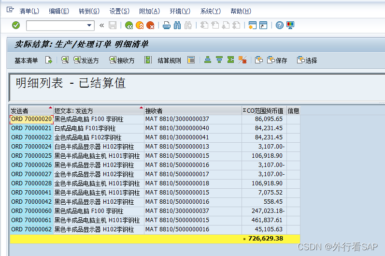Select cell ORD 70000028
This screenshot has width=385, height=256.
tap(31, 183)
